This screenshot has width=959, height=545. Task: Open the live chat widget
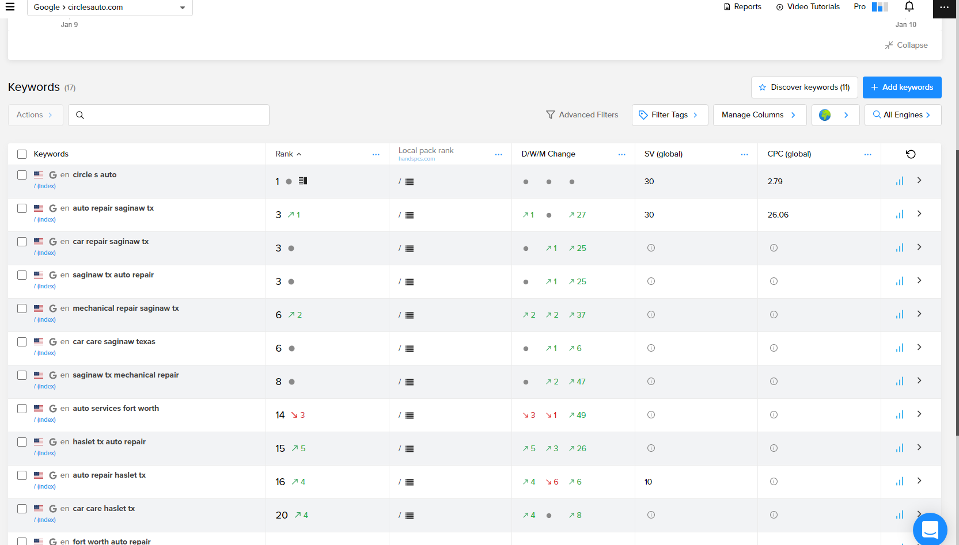(x=930, y=529)
